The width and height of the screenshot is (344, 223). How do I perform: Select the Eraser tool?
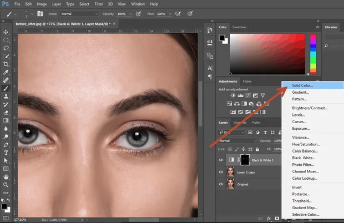[6, 113]
